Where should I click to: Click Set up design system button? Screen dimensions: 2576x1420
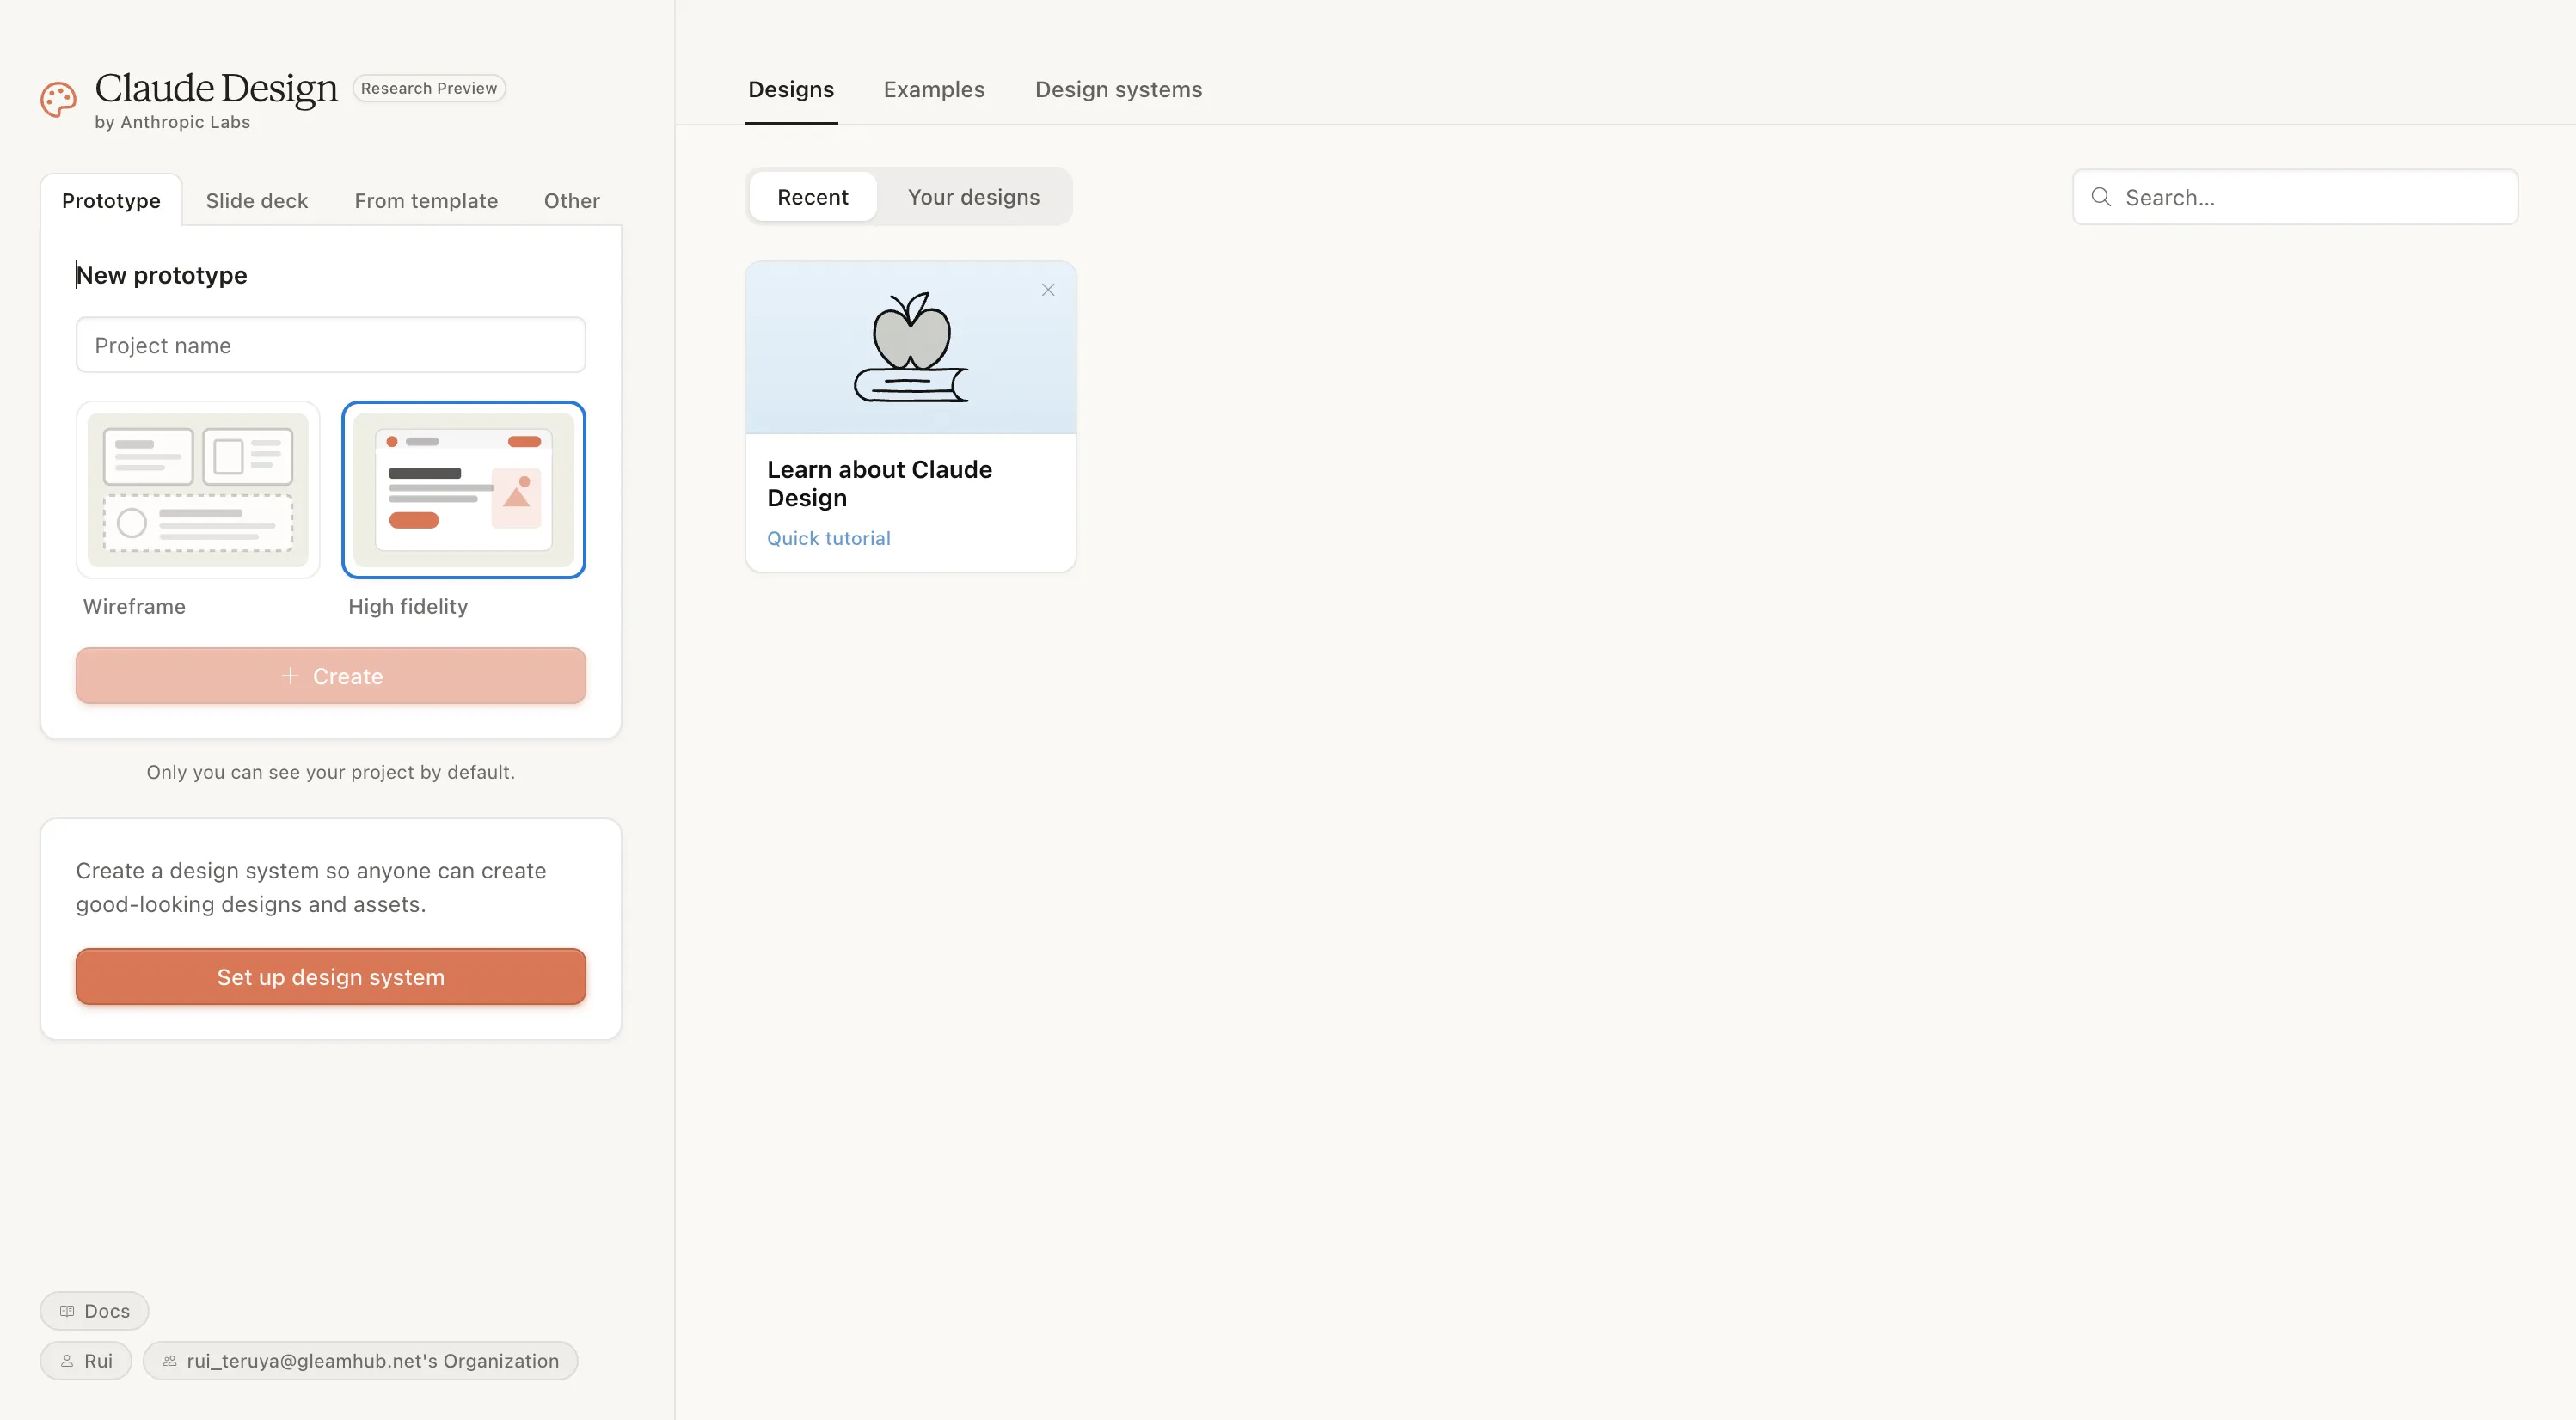pyautogui.click(x=330, y=976)
